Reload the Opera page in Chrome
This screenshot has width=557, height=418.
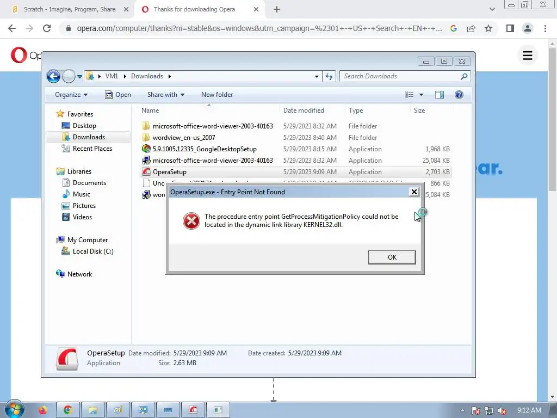(x=47, y=28)
